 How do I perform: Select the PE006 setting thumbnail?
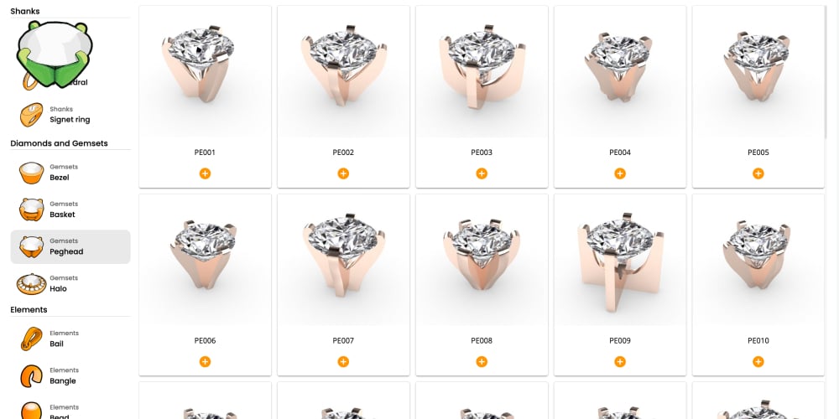(205, 260)
